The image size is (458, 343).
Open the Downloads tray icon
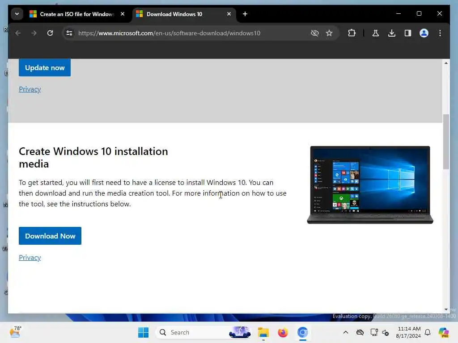coord(392,33)
